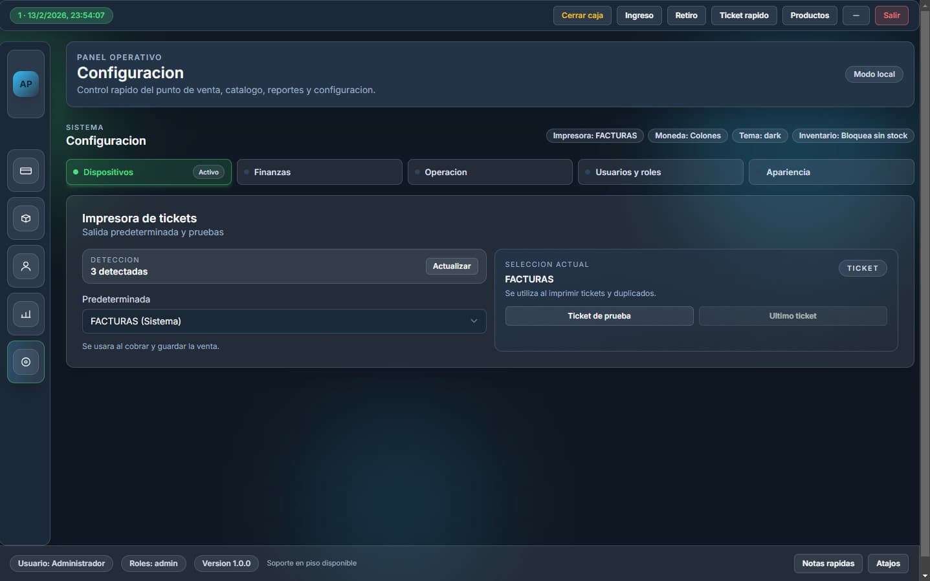930x581 pixels.
Task: Open the sales register panel from the sidebar
Action: [x=25, y=170]
